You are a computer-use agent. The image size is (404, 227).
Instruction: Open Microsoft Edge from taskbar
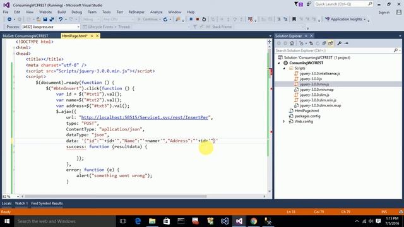coord(138,221)
